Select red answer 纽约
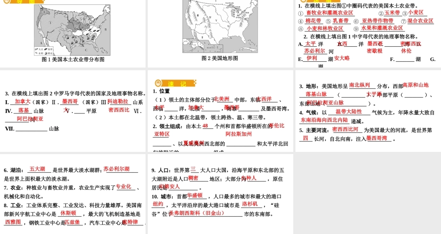Image resolution: width=441 pixels, height=234 pixels. tap(158, 204)
